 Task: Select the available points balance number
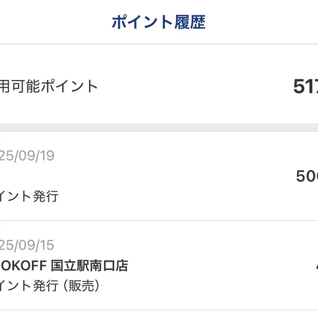[x=306, y=87]
